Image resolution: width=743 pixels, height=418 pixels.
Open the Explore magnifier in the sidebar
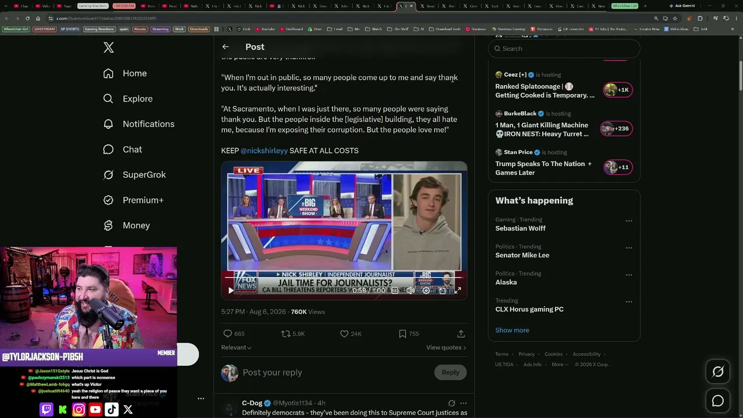tap(128, 99)
